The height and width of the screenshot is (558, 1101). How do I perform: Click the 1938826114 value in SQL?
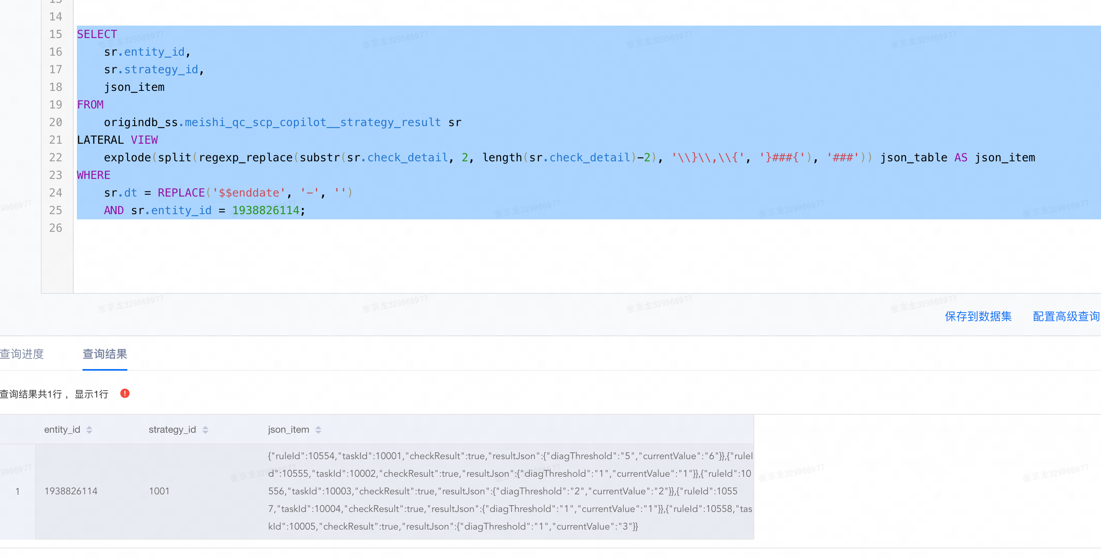[x=265, y=210]
